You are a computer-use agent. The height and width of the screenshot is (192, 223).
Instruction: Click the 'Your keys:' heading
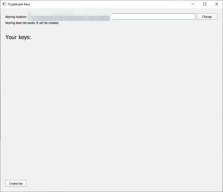coord(18,37)
